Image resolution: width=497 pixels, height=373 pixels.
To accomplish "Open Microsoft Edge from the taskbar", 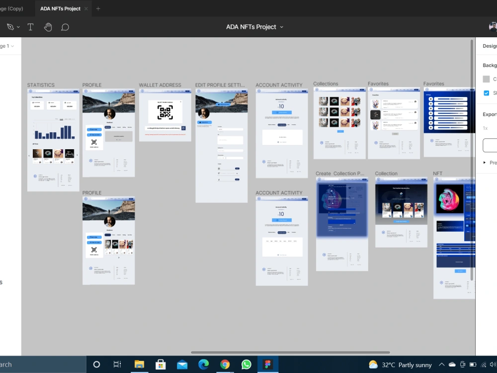I will click(x=203, y=365).
